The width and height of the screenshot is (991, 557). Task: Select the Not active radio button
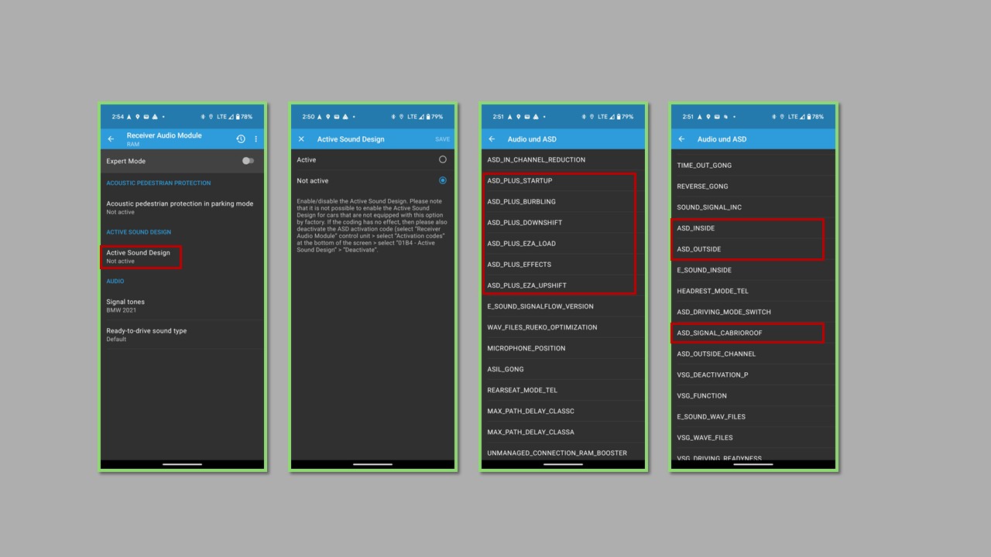click(443, 180)
